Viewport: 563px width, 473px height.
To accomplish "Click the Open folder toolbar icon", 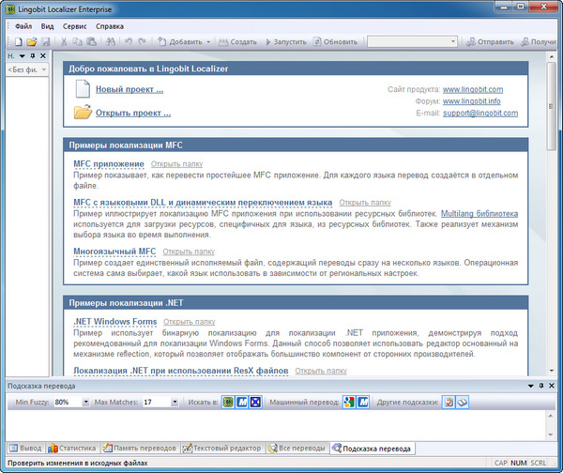I will [32, 42].
